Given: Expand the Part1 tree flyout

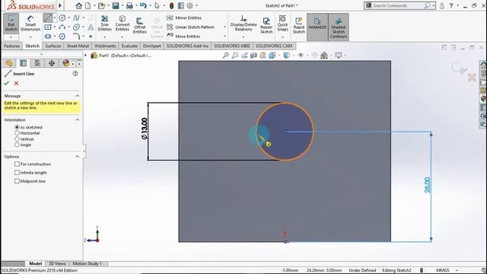Looking at the screenshot, I should pos(86,56).
